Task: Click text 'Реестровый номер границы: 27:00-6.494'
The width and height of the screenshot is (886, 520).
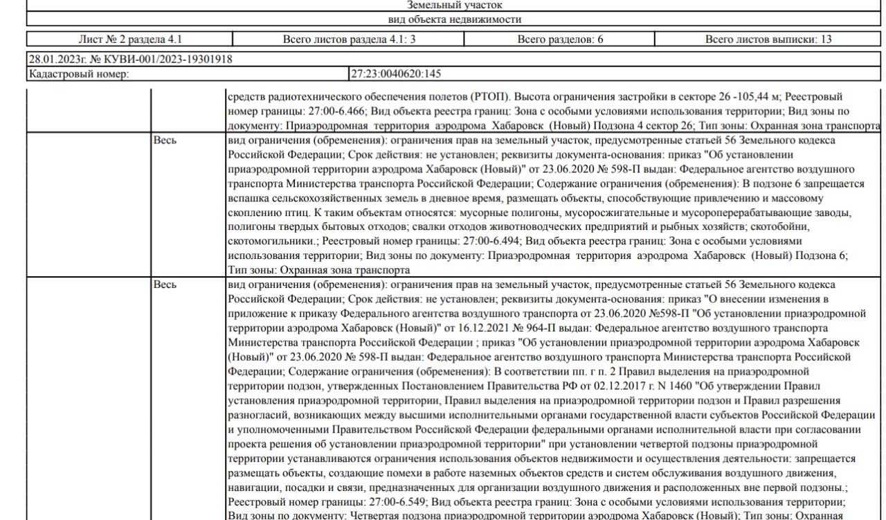Action: click(x=422, y=241)
